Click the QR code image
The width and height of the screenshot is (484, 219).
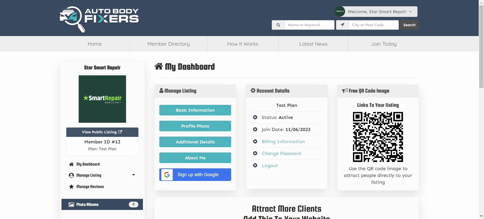pos(378,137)
